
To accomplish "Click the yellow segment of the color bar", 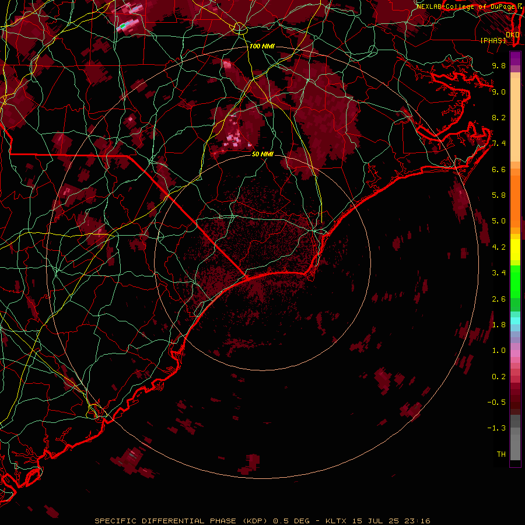I will 515,250.
